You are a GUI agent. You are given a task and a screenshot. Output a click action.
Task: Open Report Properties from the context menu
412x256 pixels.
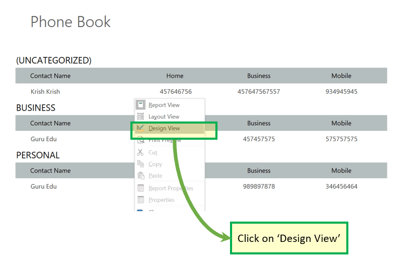point(171,188)
